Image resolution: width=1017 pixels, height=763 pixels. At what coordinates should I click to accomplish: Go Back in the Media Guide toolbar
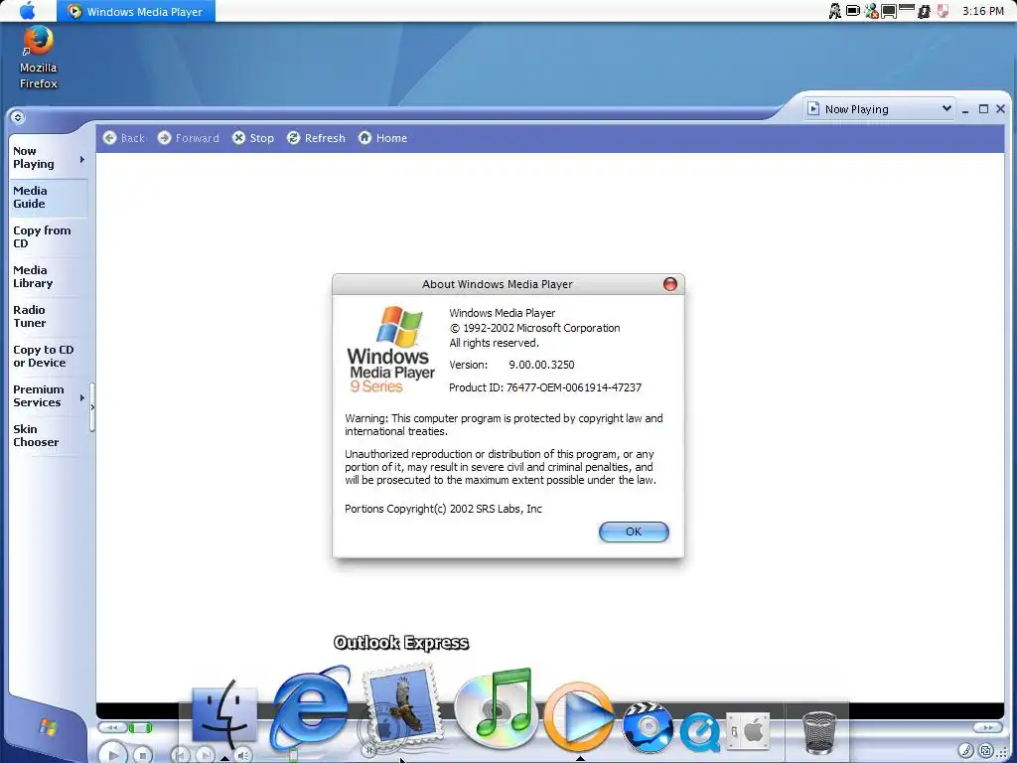tap(123, 137)
